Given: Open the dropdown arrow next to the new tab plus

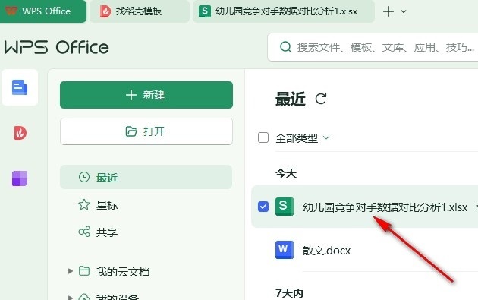Looking at the screenshot, I should coord(404,11).
